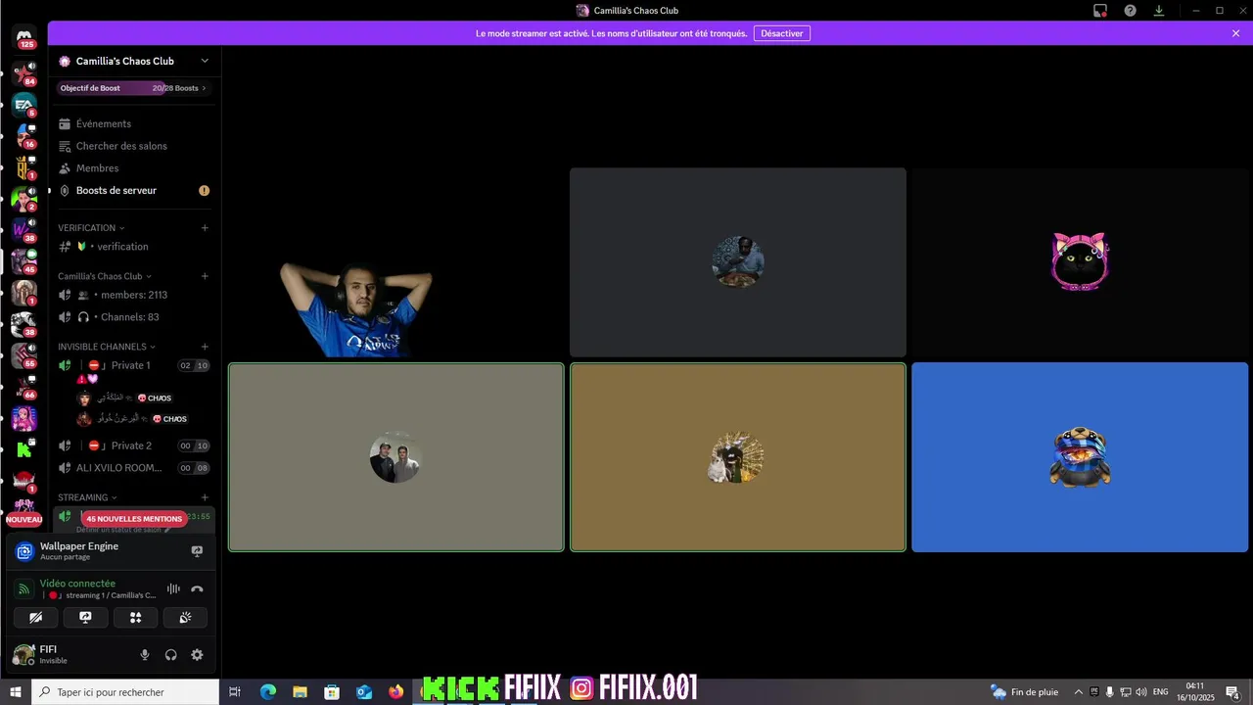Image resolution: width=1253 pixels, height=705 pixels.
Task: Collapse the STREAMING category
Action: pyautogui.click(x=87, y=497)
